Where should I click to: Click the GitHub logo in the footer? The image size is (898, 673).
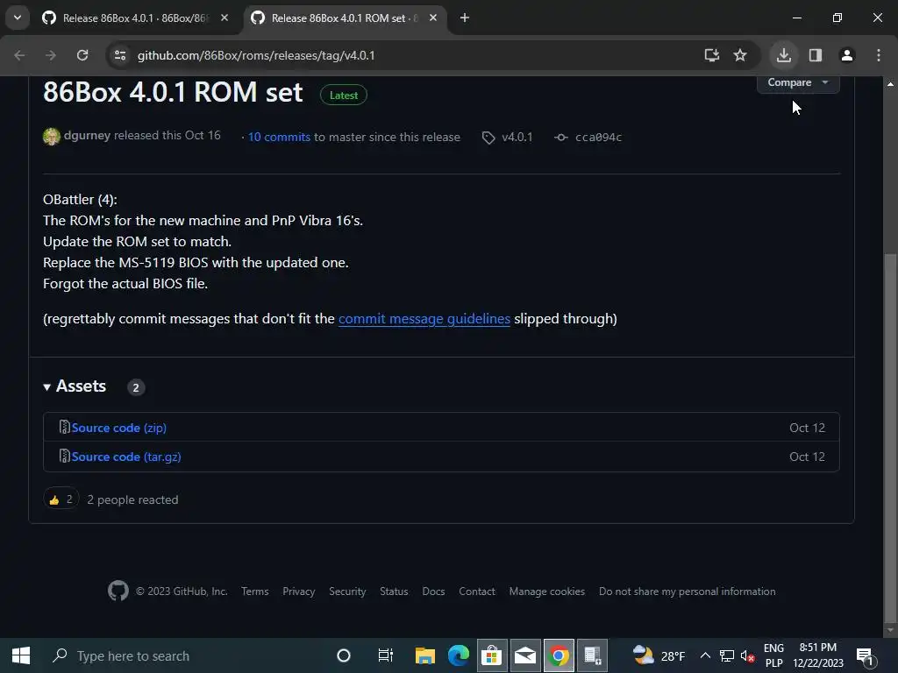click(x=118, y=591)
